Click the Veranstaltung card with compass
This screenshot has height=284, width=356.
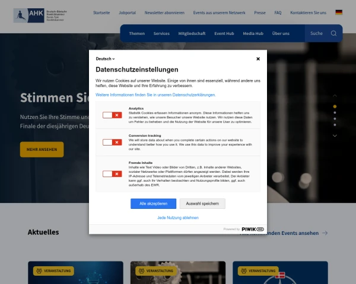click(x=280, y=273)
